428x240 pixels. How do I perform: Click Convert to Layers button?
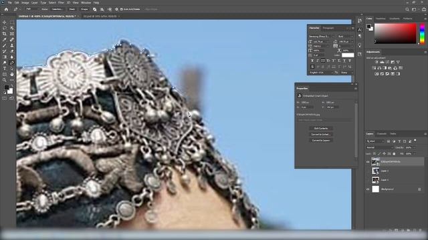[321, 141]
